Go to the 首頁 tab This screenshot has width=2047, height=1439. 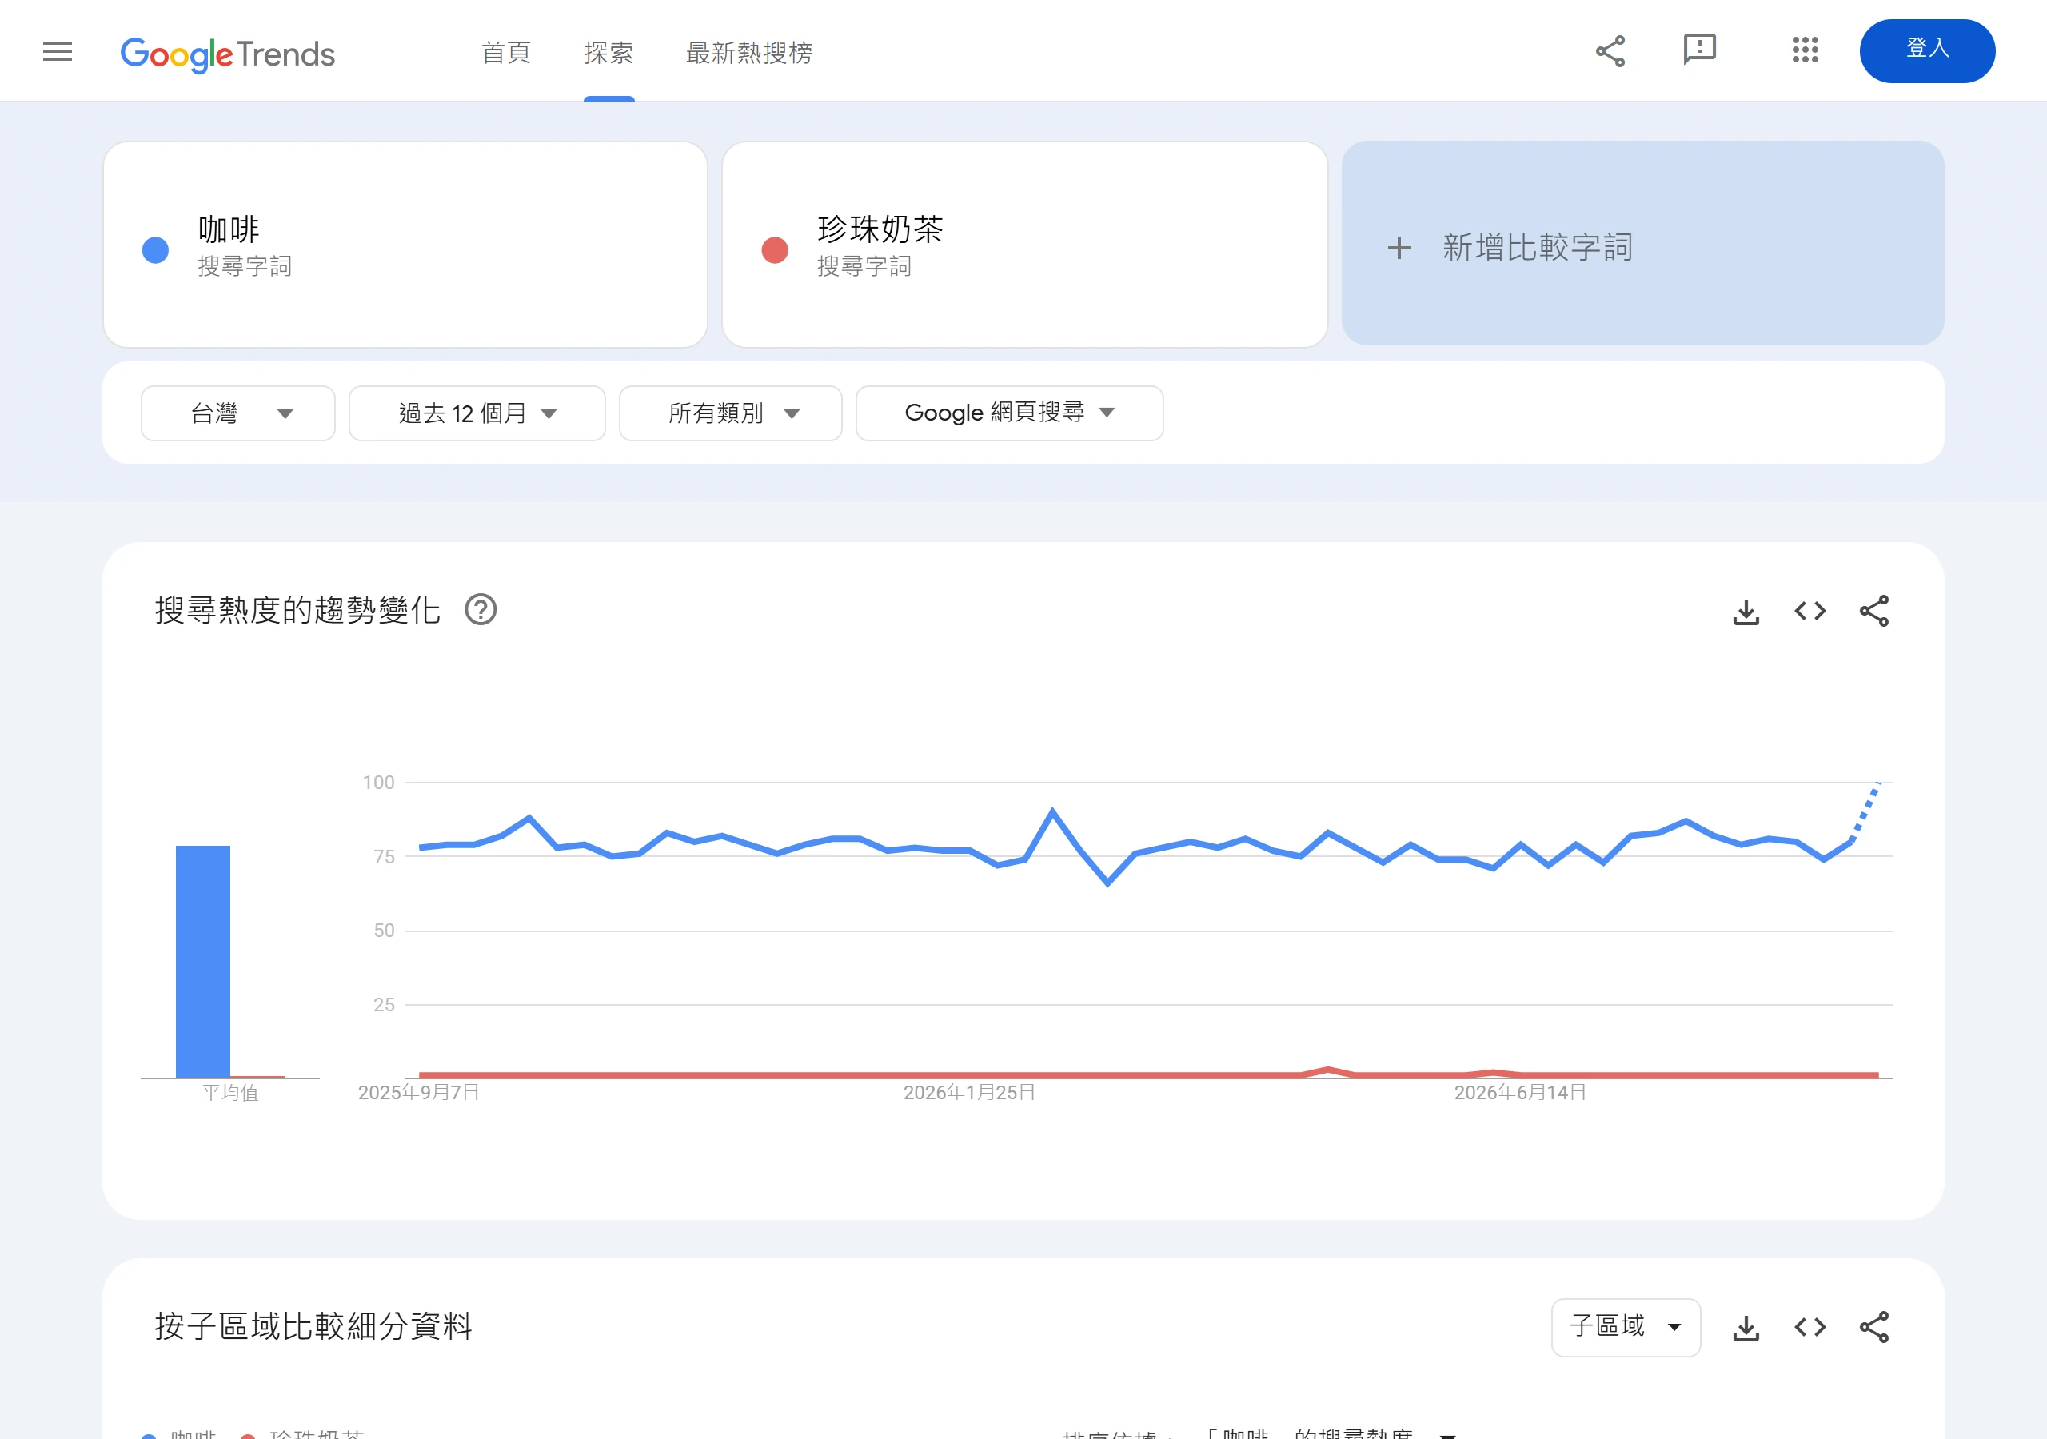pyautogui.click(x=505, y=53)
